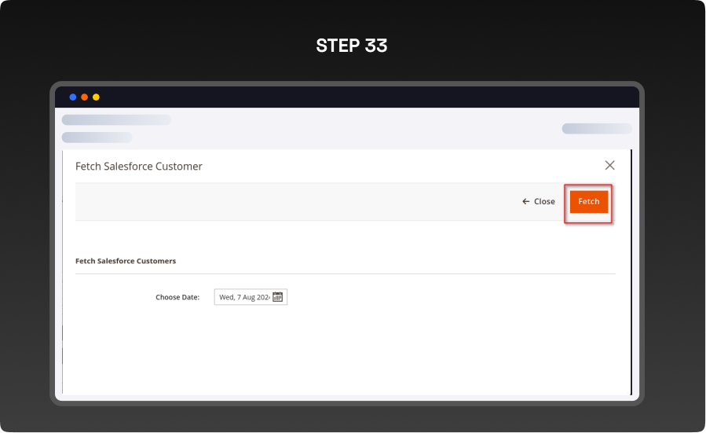The width and height of the screenshot is (706, 433).
Task: Click the Choose Date label
Action: coord(177,297)
